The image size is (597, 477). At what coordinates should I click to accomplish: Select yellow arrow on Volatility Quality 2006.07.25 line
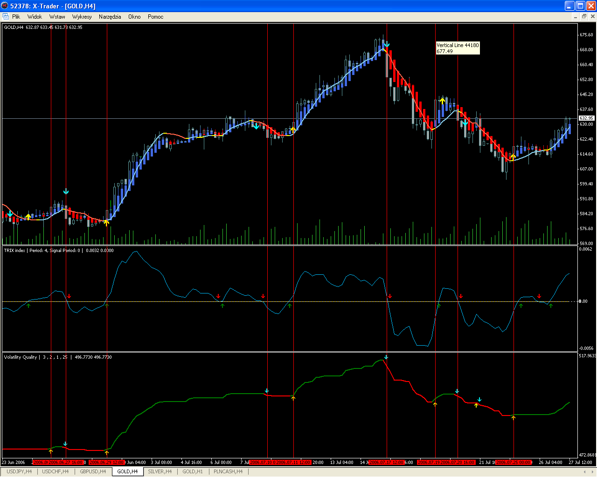click(514, 417)
